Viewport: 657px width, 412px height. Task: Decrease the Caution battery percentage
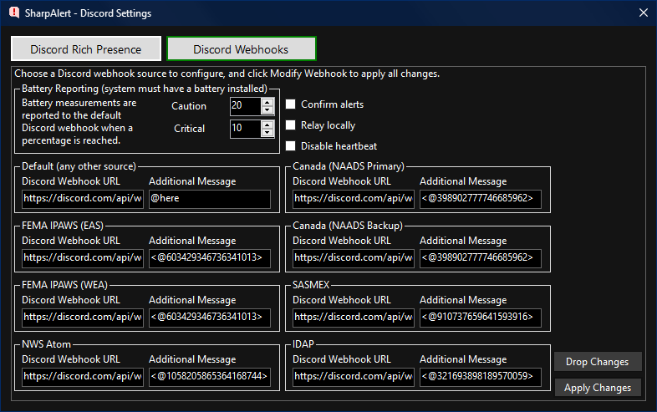point(267,110)
